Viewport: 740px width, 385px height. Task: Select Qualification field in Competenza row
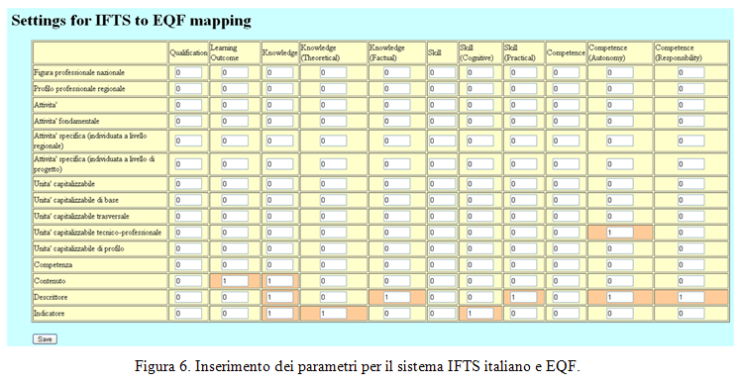[x=188, y=265]
